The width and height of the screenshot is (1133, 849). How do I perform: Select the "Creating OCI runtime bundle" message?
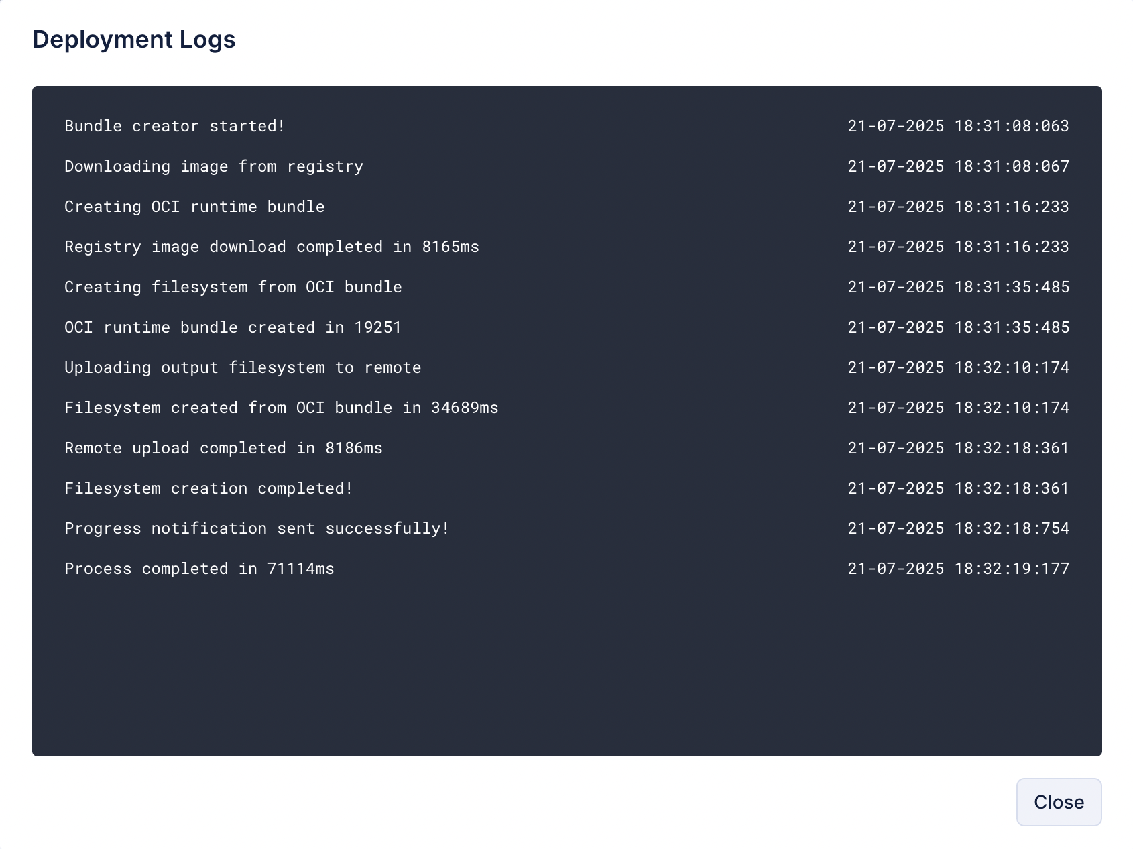[194, 207]
